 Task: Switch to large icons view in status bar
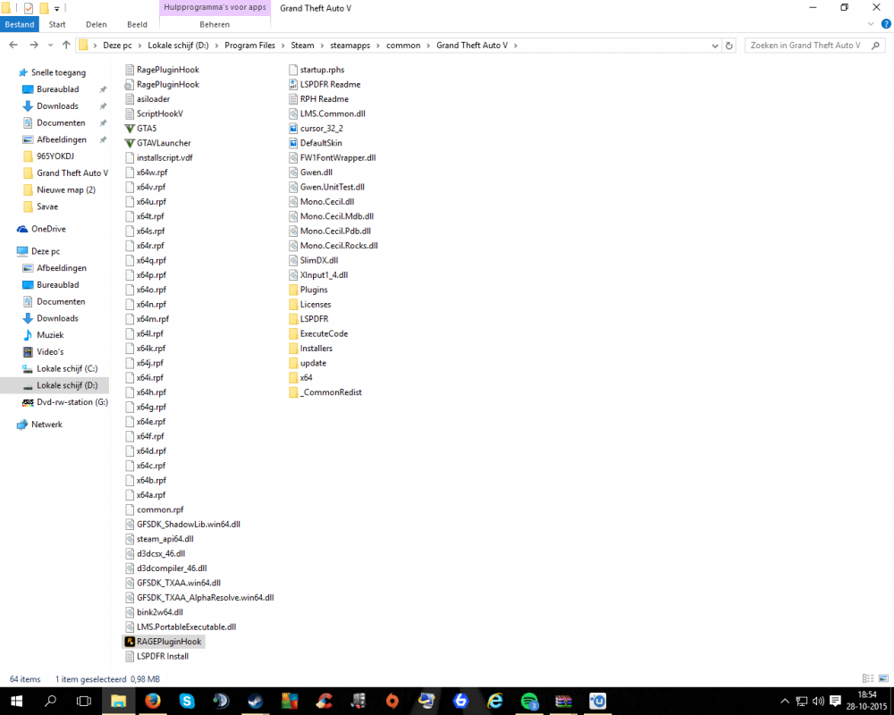click(x=883, y=678)
